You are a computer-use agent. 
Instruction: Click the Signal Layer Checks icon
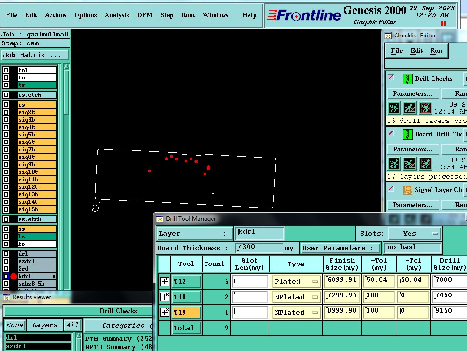(407, 190)
